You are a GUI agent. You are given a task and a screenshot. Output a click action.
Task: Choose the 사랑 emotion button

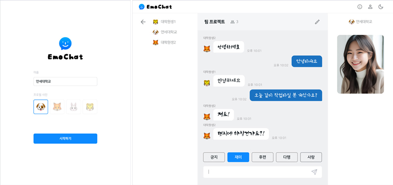point(311,157)
